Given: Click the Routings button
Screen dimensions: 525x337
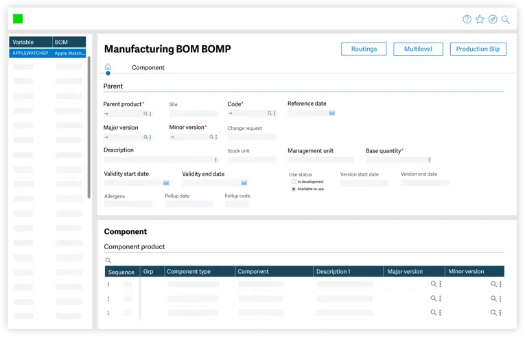Looking at the screenshot, I should pos(364,49).
